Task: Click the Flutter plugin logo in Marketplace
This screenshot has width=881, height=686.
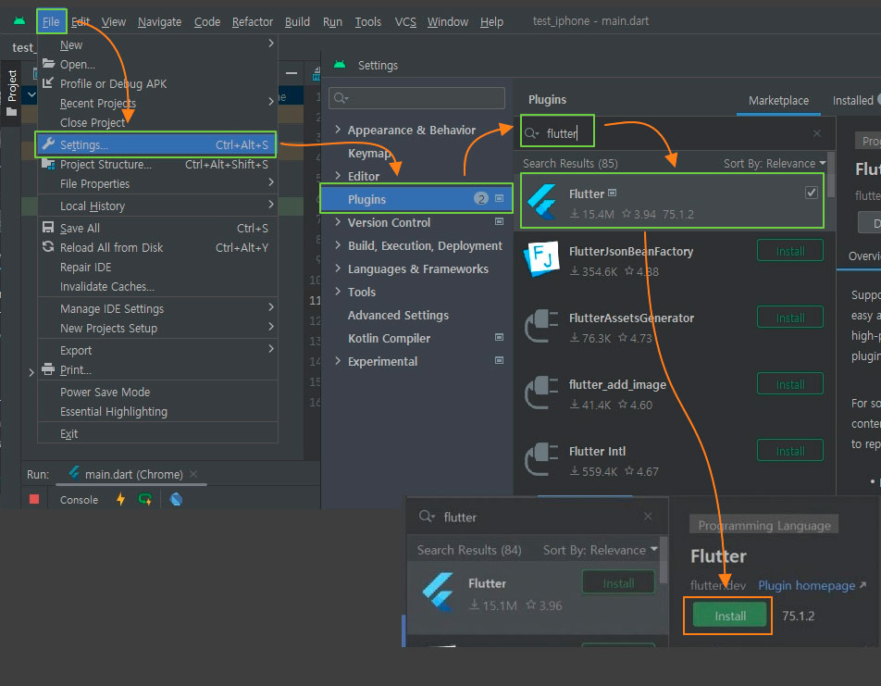Action: pyautogui.click(x=542, y=201)
